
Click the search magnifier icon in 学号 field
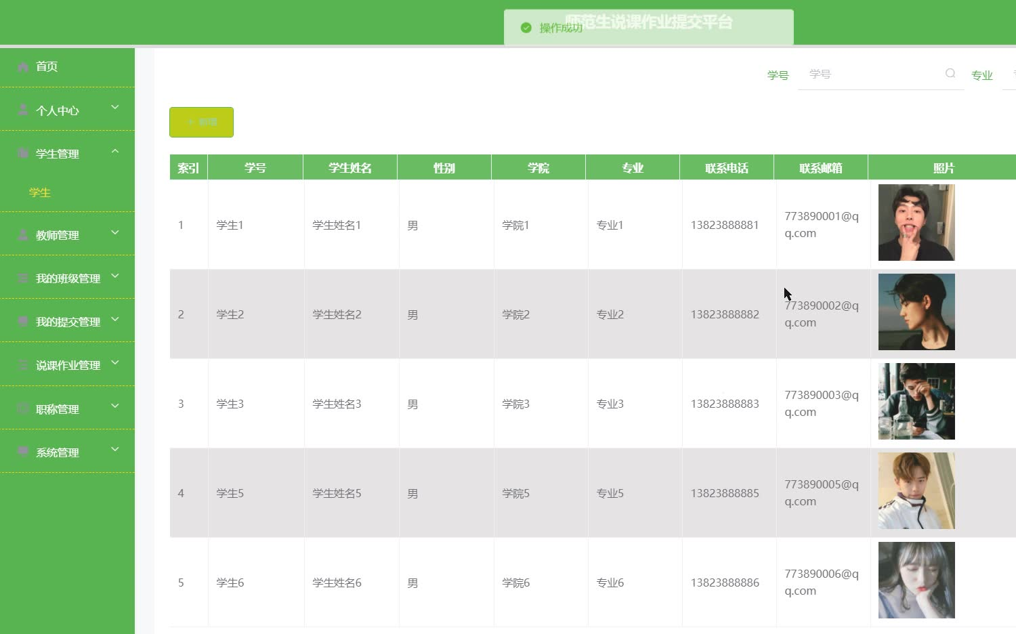950,73
